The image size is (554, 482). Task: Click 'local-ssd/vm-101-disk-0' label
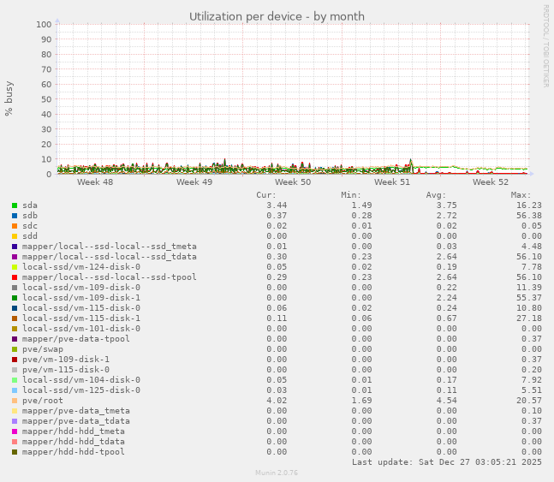pos(81,328)
